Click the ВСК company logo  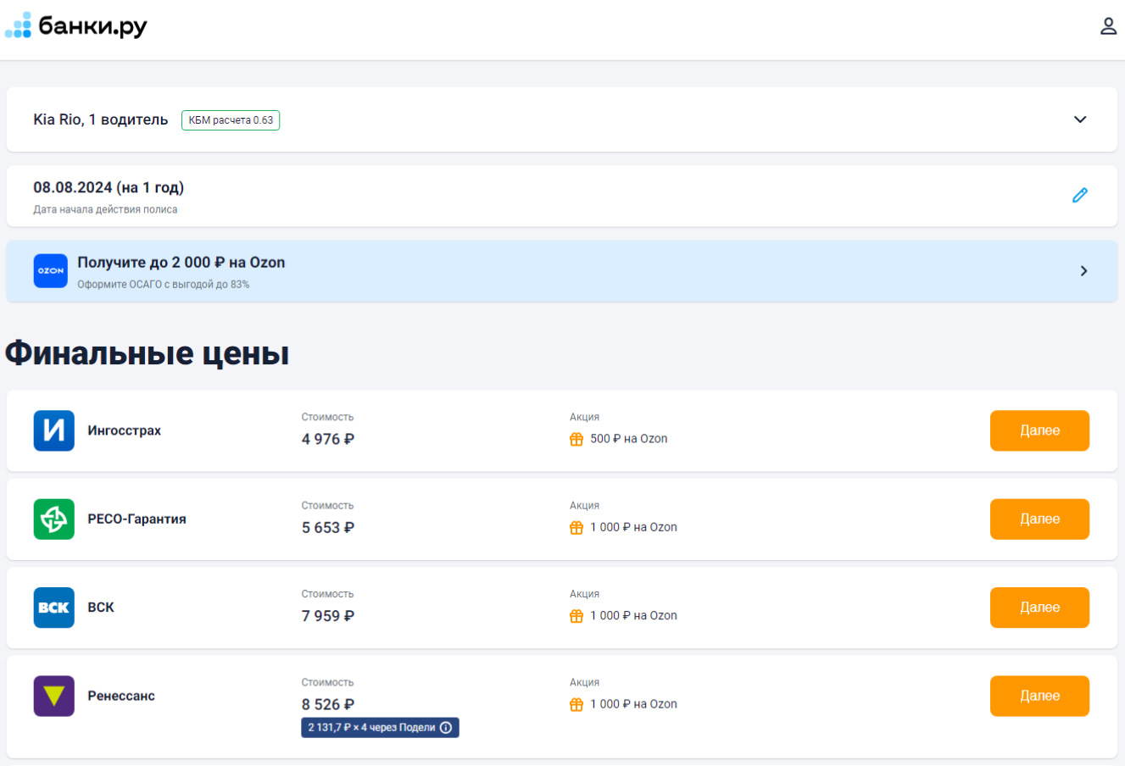pos(54,608)
